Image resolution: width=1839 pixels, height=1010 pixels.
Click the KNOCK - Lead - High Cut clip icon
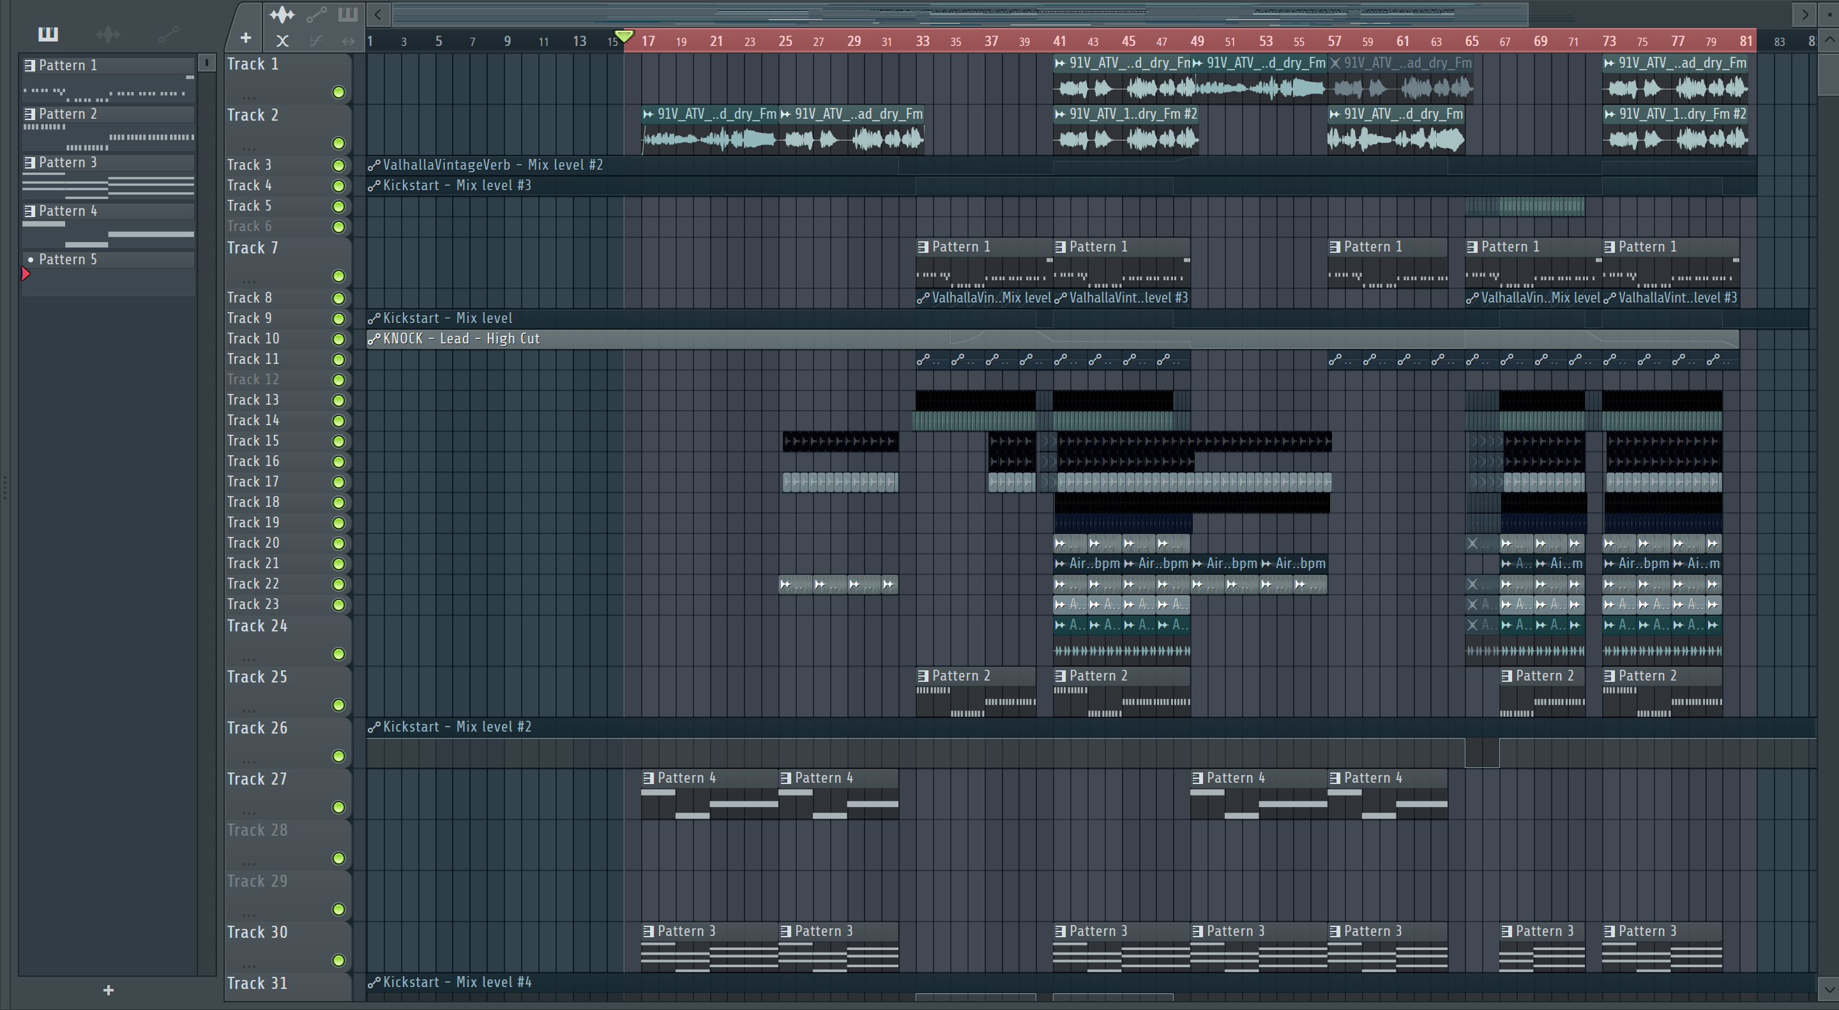[x=374, y=339]
